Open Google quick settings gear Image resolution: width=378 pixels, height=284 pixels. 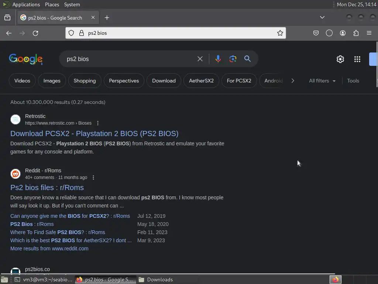[340, 59]
